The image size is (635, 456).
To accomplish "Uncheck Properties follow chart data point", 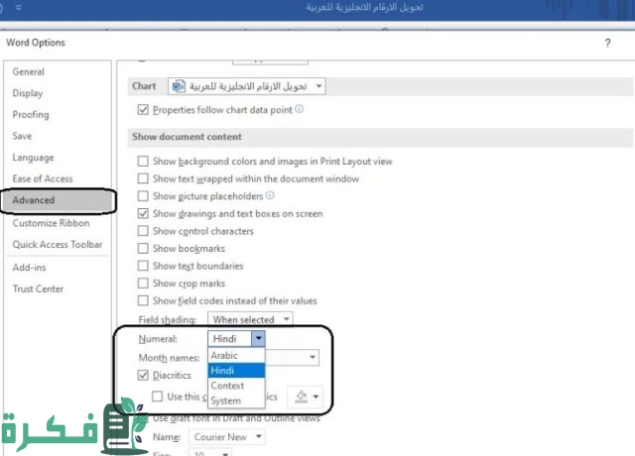I will point(143,110).
